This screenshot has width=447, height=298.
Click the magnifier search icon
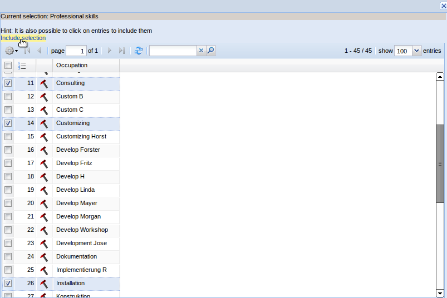point(210,51)
